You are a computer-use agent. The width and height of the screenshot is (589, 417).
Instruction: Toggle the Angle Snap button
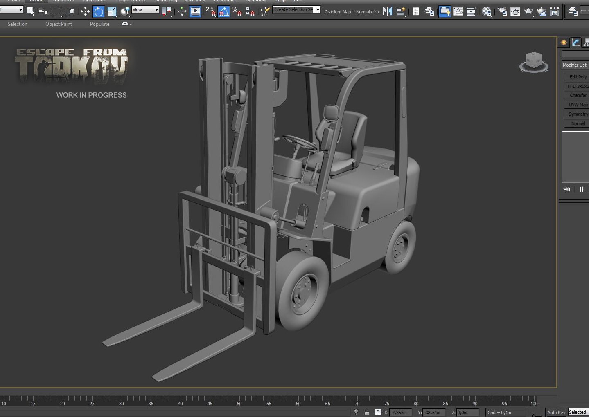point(223,11)
